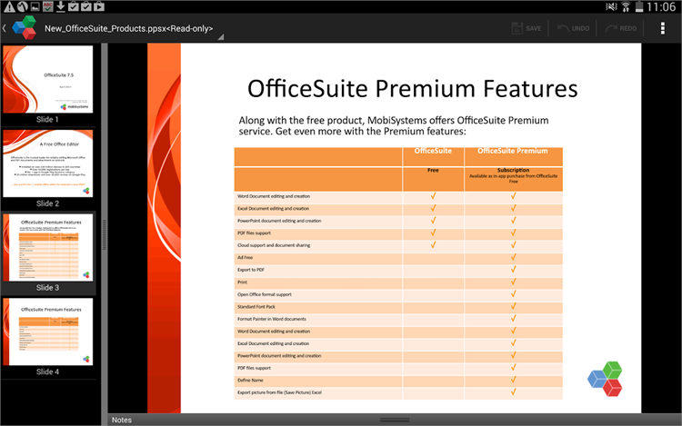Viewport: 682px width, 426px height.
Task: Open the download notification icon
Action: click(60, 6)
